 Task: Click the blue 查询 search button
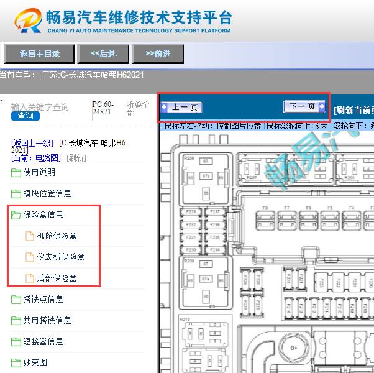pos(25,116)
